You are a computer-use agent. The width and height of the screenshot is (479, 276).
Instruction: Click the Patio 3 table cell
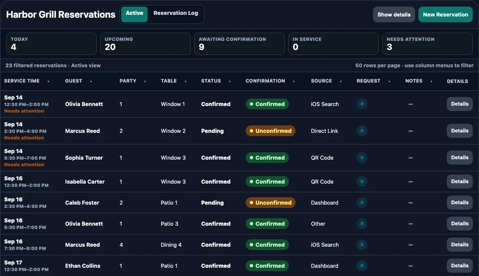click(x=169, y=224)
